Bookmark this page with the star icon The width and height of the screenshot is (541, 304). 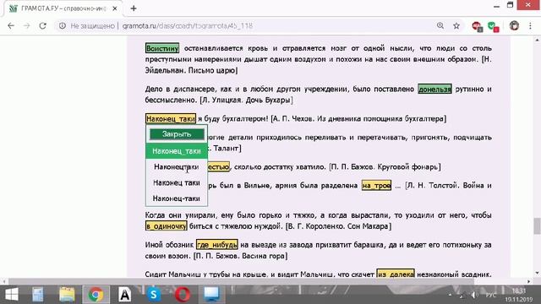[456, 26]
